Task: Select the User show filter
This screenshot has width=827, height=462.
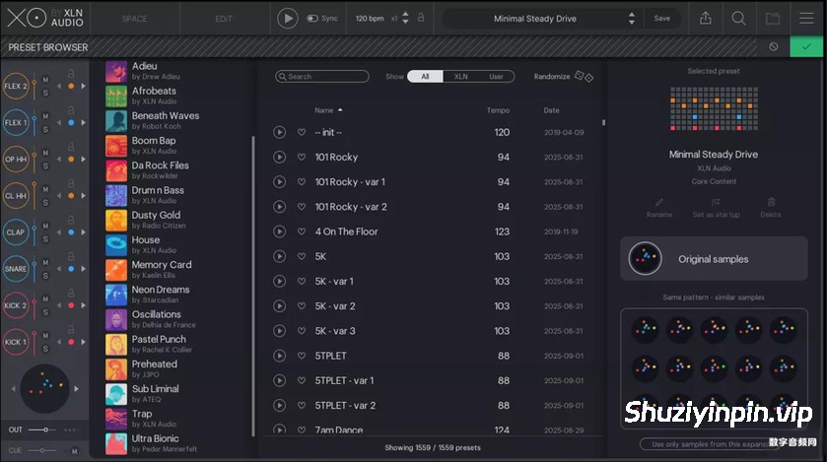Action: (x=496, y=77)
